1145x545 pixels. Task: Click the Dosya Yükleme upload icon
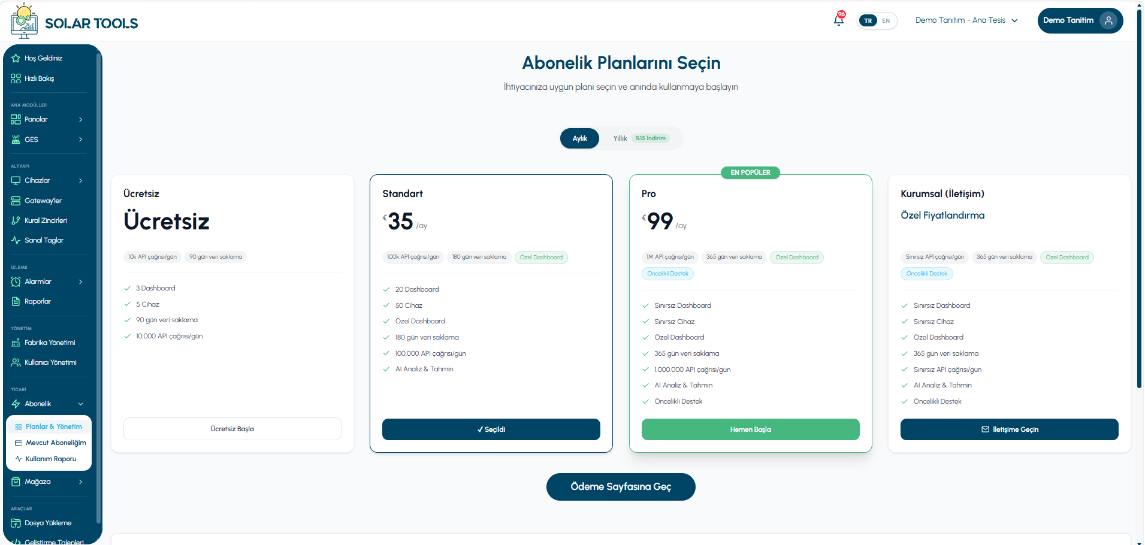coord(16,523)
